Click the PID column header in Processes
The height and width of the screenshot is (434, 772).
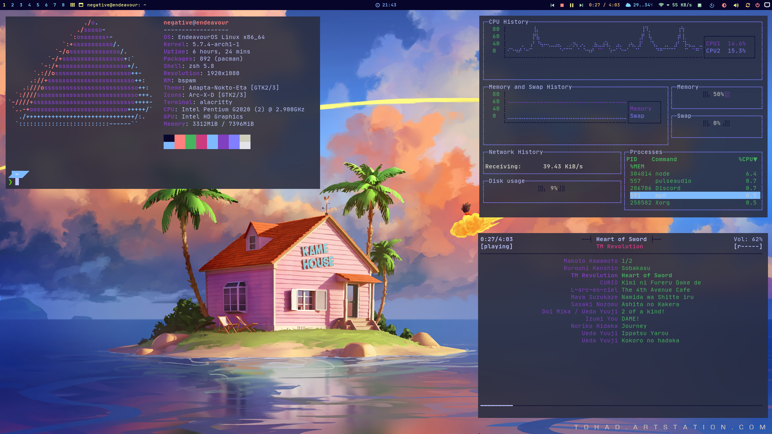click(x=632, y=160)
